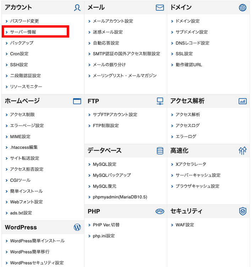The image size is (252, 267).
Task: Open PHP Ver.切替 link
Action: click(x=106, y=225)
